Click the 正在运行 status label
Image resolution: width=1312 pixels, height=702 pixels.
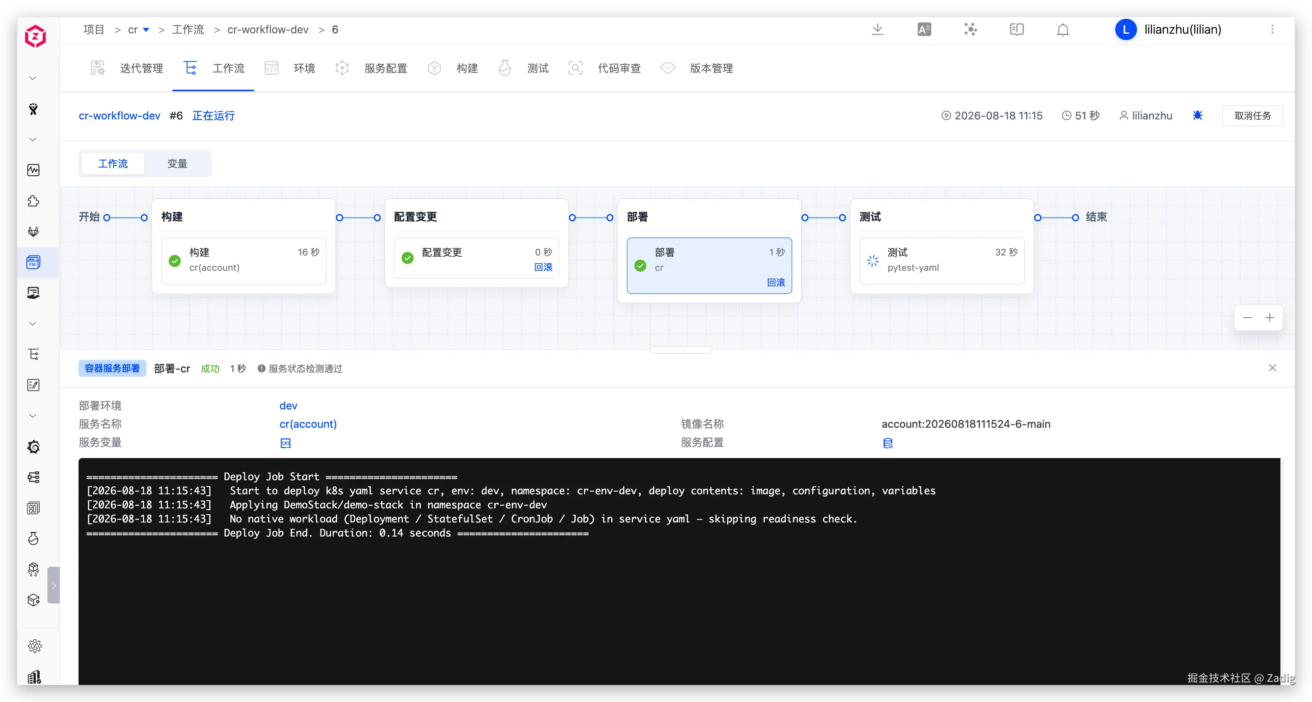pos(213,116)
